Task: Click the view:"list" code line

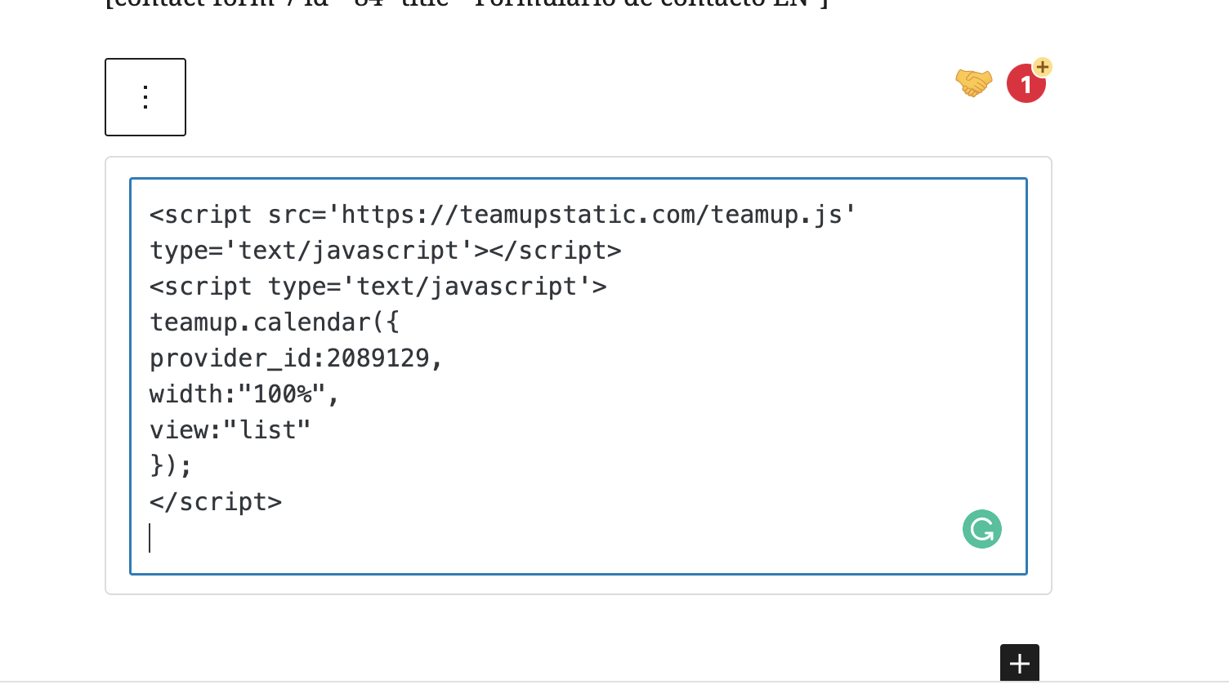Action: [x=230, y=430]
